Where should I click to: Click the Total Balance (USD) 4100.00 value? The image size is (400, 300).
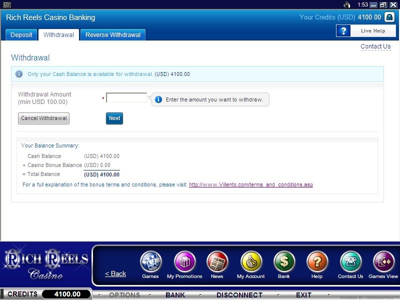[102, 174]
